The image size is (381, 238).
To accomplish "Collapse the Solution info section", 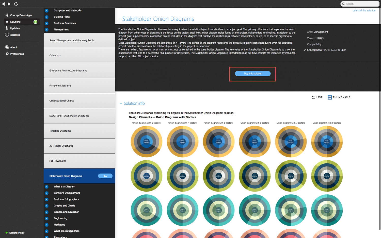I will (x=121, y=104).
